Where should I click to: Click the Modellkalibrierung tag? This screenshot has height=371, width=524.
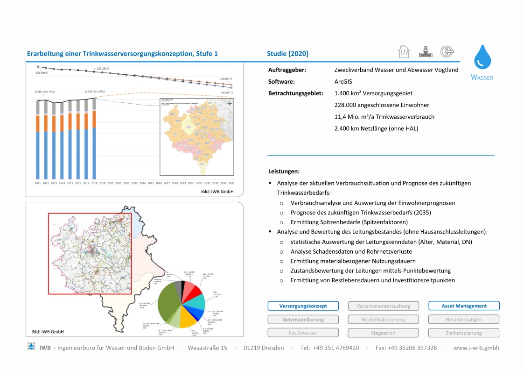(x=384, y=320)
